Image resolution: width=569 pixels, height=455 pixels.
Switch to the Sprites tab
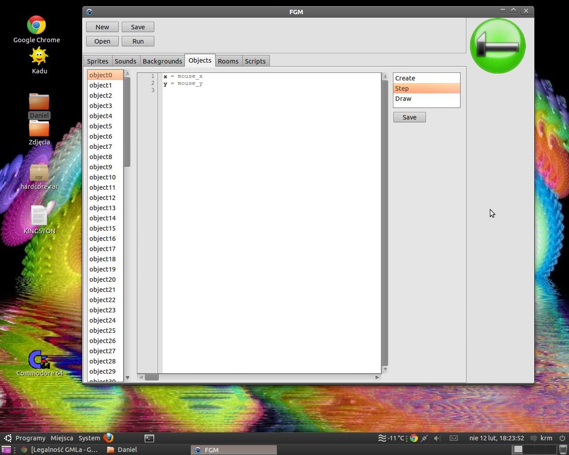coord(97,61)
